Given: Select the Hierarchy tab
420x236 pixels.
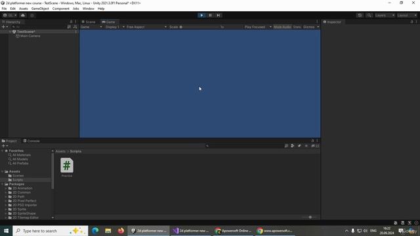Looking at the screenshot, I should click(11, 22).
